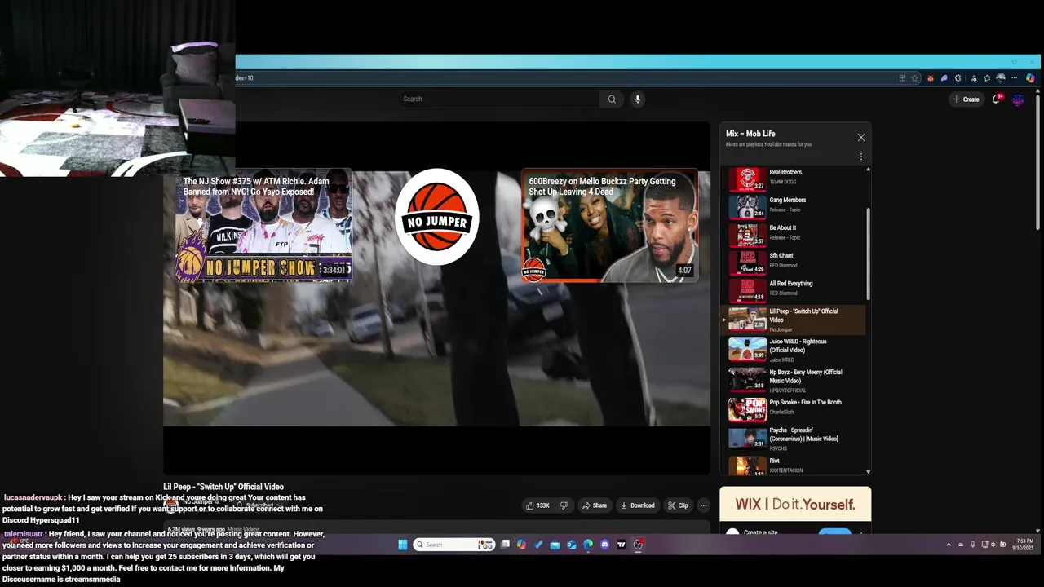Share the video
This screenshot has height=587, width=1044.
point(594,505)
